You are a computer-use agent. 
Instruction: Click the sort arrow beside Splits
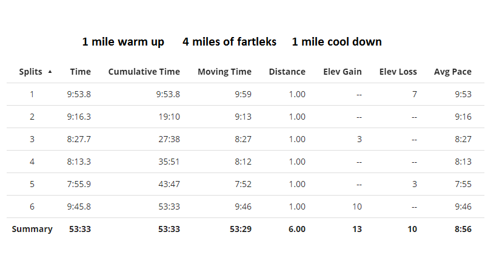(x=50, y=72)
